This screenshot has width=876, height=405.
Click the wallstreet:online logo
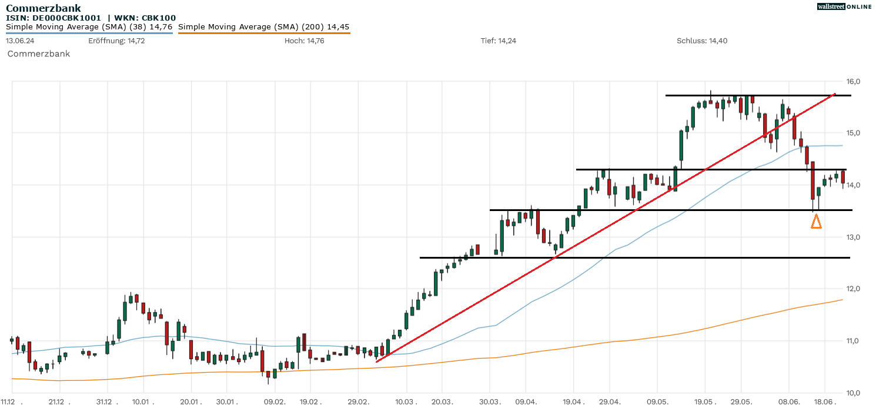tap(844, 6)
